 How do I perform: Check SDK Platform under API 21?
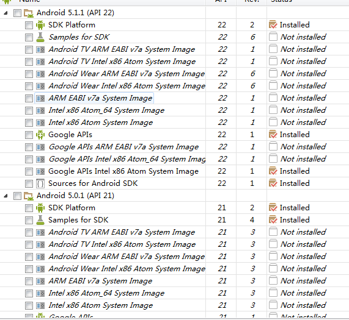point(29,208)
